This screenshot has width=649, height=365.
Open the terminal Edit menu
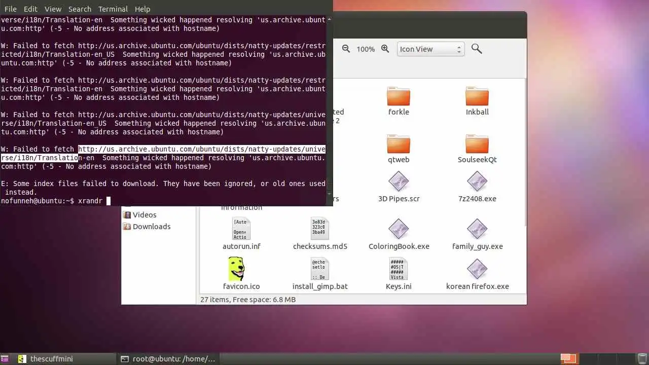tap(30, 9)
